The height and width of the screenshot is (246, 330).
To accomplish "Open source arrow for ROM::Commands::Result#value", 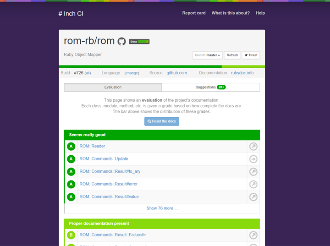I will 253,197.
